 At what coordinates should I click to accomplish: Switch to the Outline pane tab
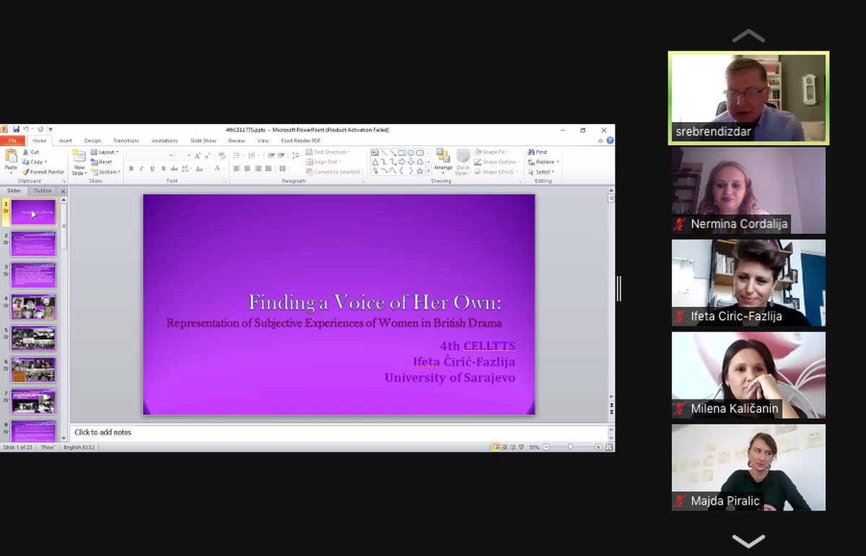43,191
